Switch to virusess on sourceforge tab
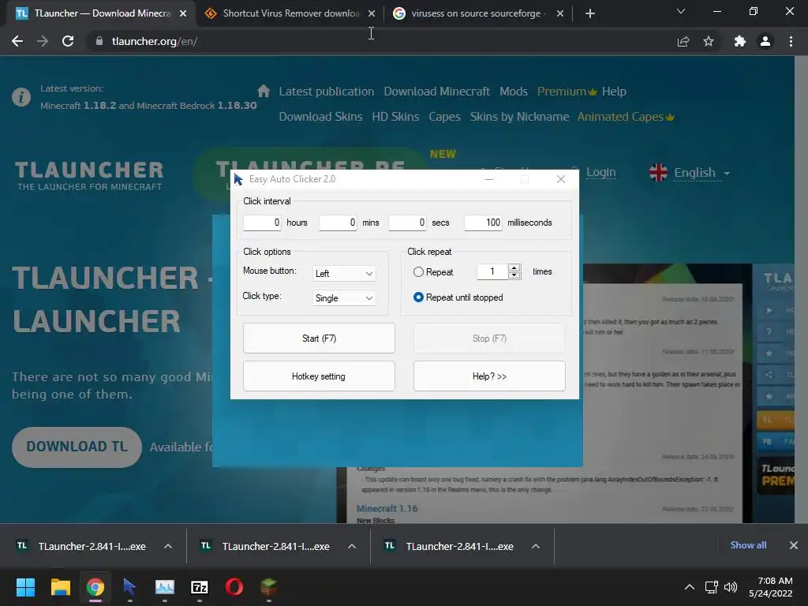 (476, 13)
